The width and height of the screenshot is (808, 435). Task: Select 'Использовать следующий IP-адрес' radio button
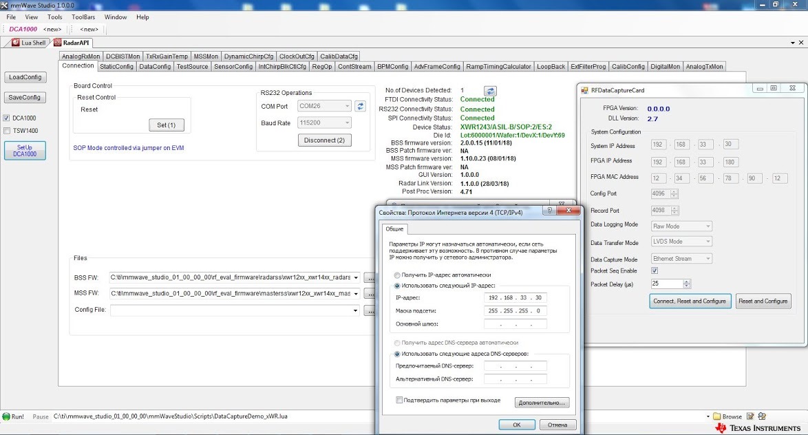tap(397, 286)
